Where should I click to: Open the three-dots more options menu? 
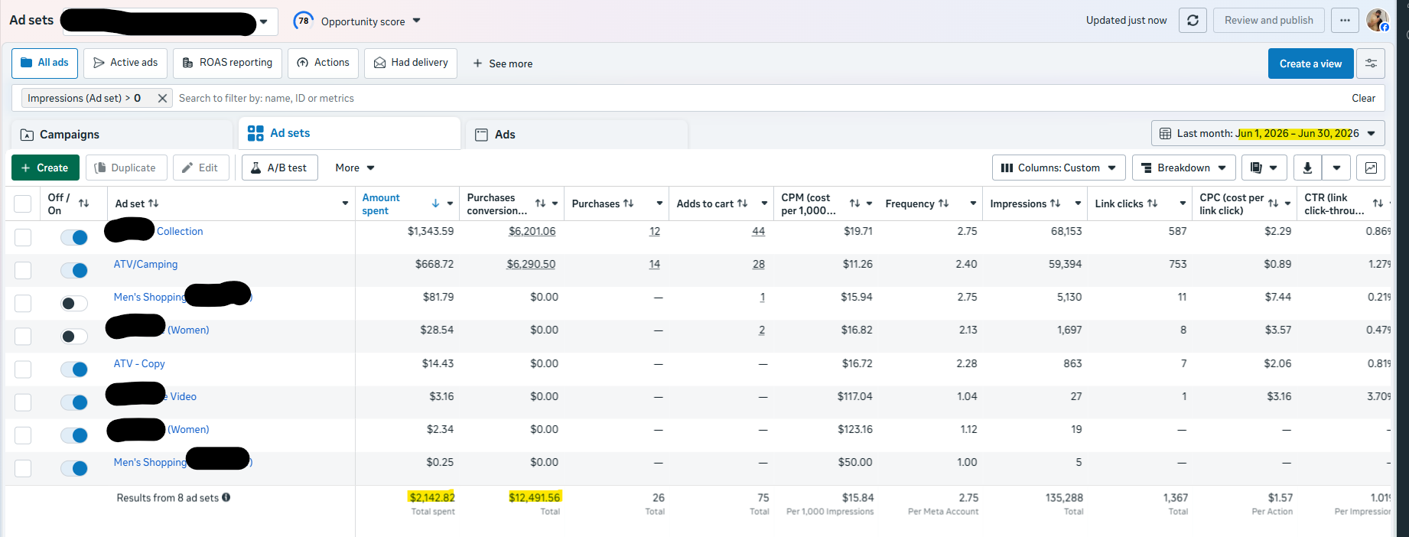1345,21
